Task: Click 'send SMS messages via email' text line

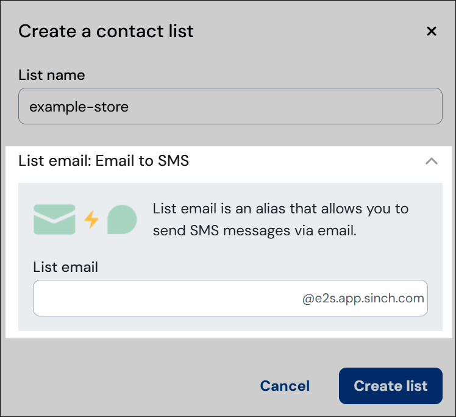Action: pos(254,230)
